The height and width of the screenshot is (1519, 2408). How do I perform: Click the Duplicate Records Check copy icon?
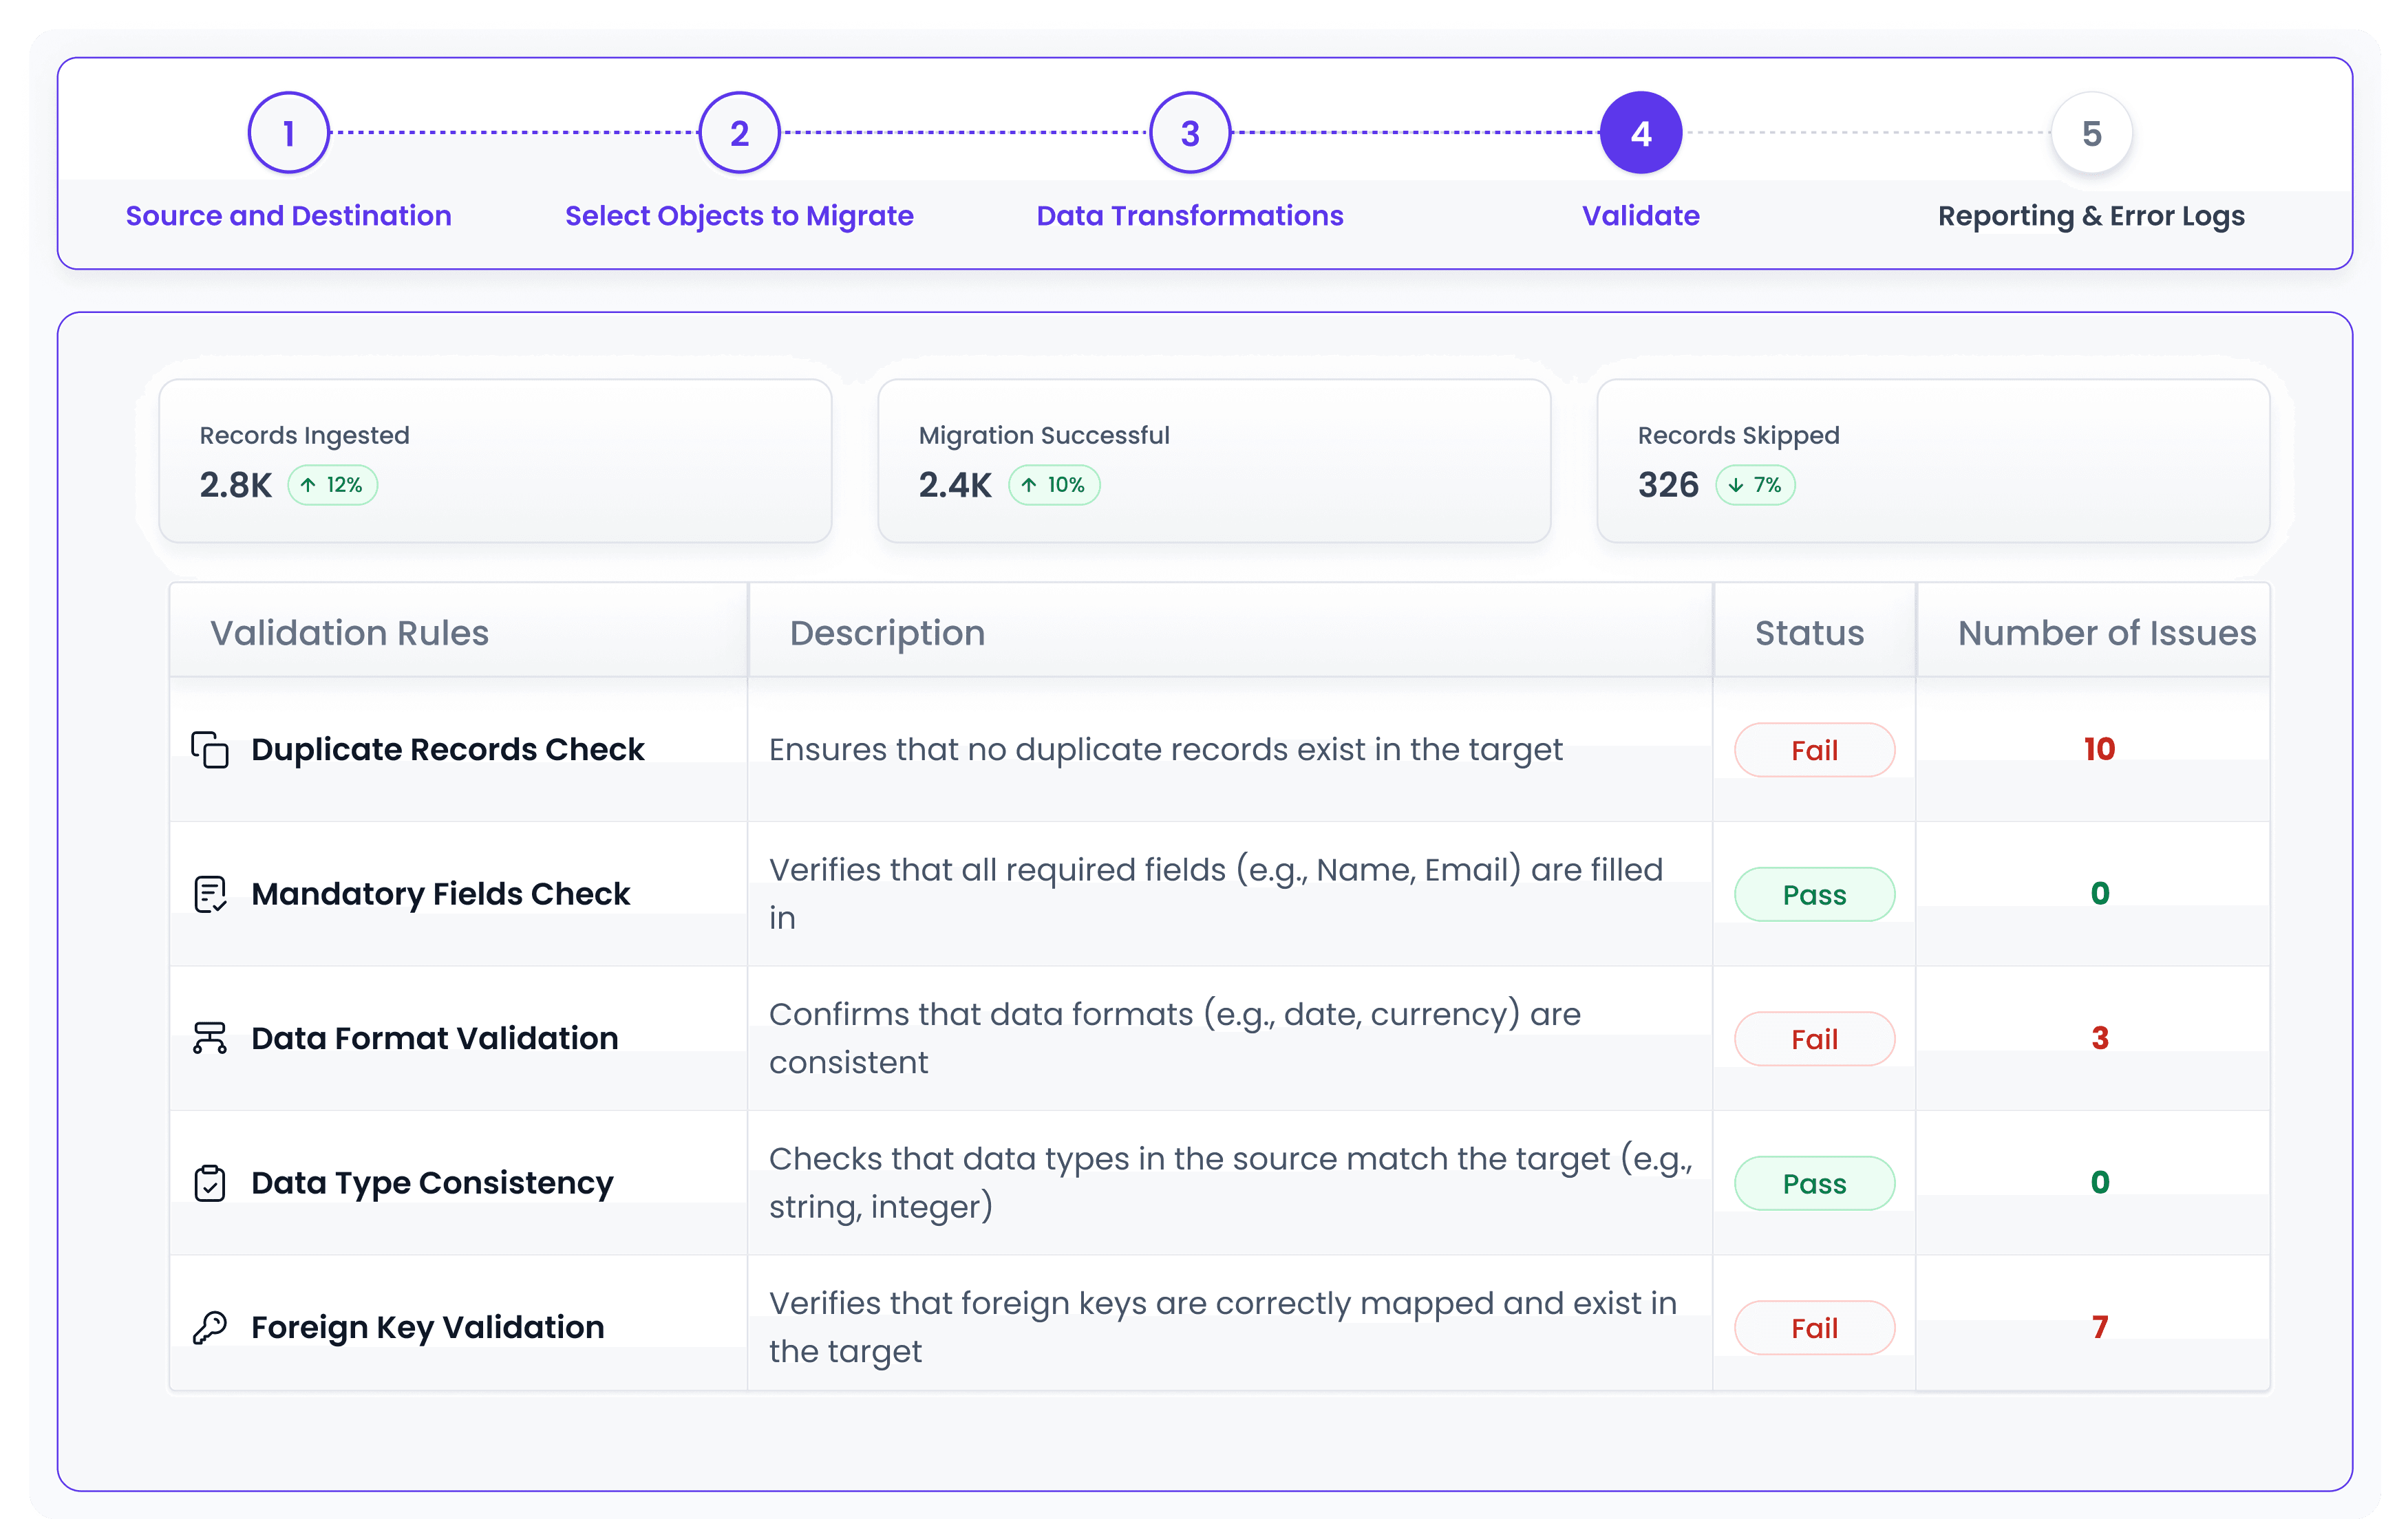coord(210,749)
